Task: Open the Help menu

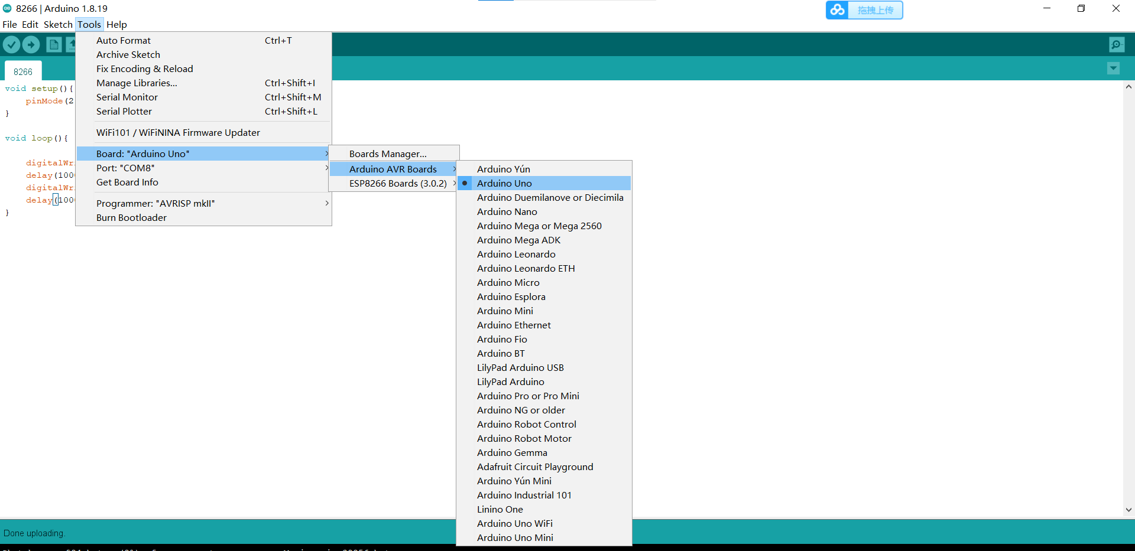Action: pyautogui.click(x=116, y=24)
